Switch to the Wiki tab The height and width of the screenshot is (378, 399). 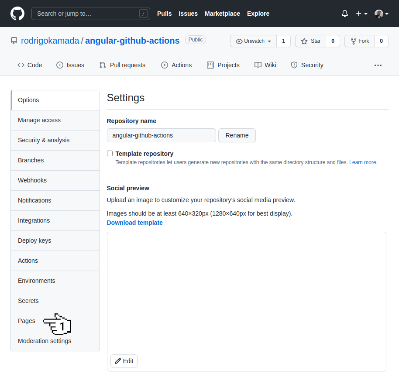pyautogui.click(x=265, y=65)
